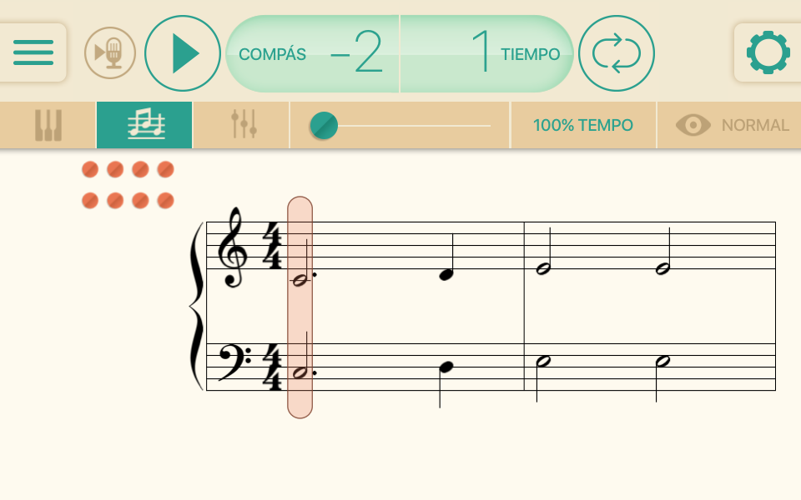Click the TIEMPO beat counter
Screen dimensions: 801x500
[x=486, y=53]
